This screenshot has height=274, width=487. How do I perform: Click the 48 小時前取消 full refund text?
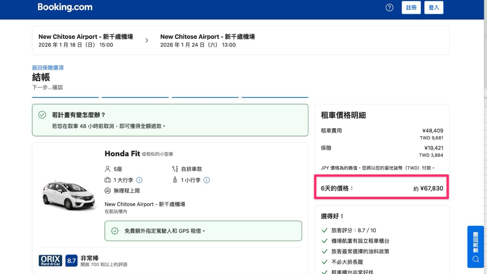(109, 126)
